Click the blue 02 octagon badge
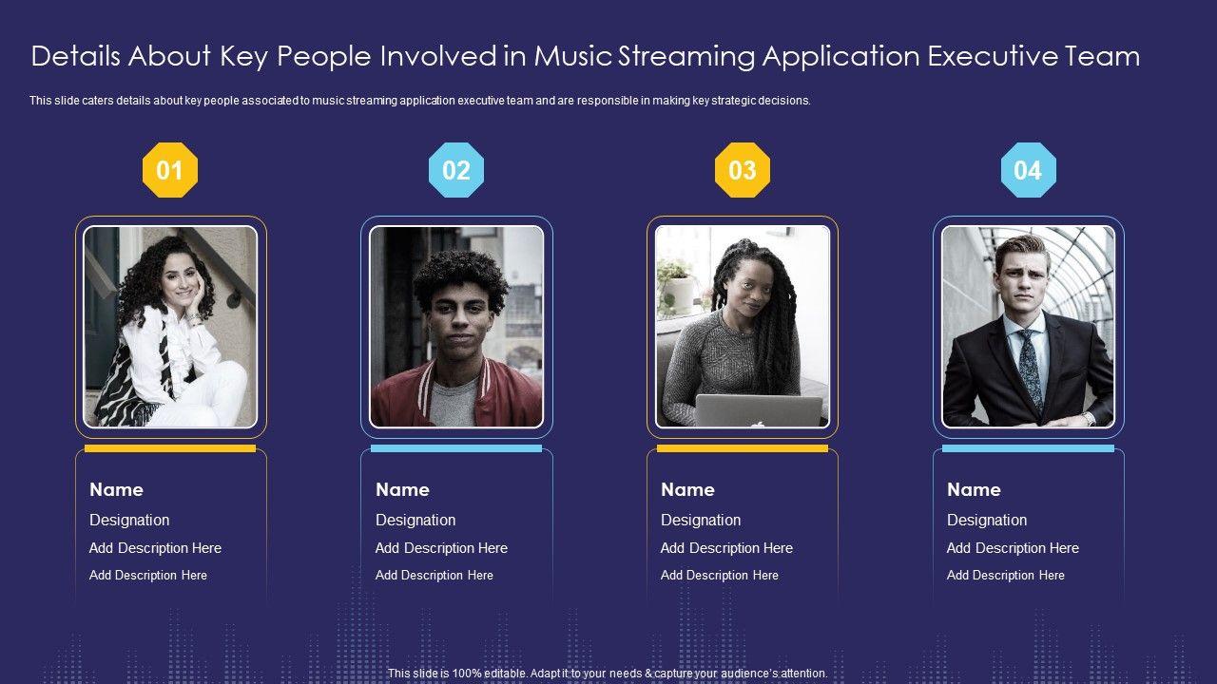 tap(456, 170)
